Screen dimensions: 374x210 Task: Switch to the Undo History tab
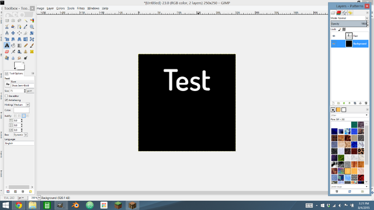[350, 13]
